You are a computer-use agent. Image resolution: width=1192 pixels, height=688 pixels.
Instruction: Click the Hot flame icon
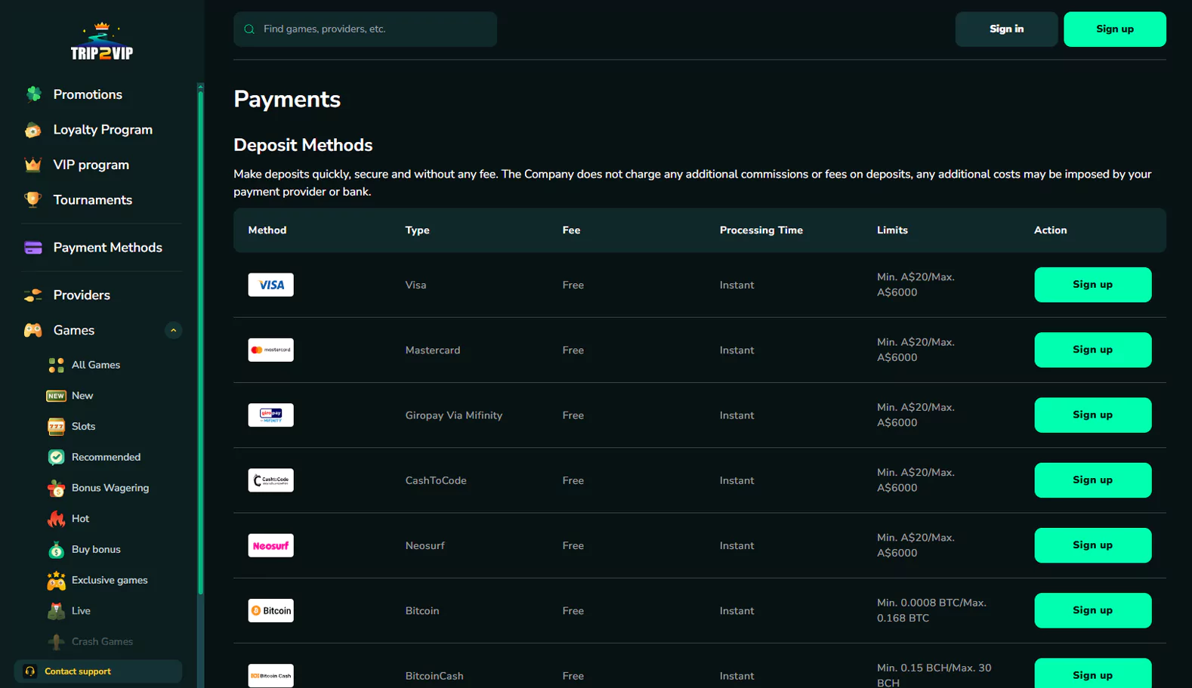tap(57, 519)
